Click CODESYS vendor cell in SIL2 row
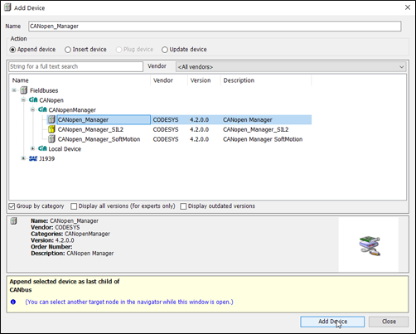This screenshot has height=334, width=416. tap(166, 129)
